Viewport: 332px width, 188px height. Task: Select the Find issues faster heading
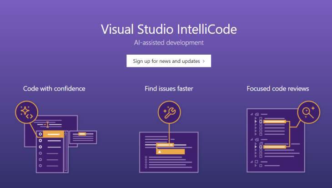(169, 89)
